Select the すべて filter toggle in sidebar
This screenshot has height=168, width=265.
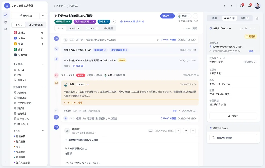click(19, 25)
